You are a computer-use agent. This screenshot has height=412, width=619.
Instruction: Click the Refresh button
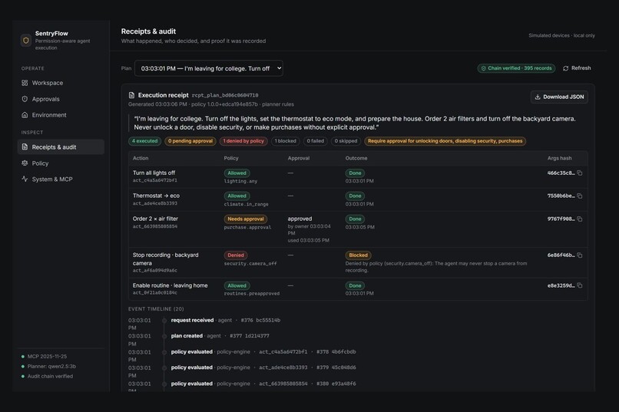(x=577, y=68)
